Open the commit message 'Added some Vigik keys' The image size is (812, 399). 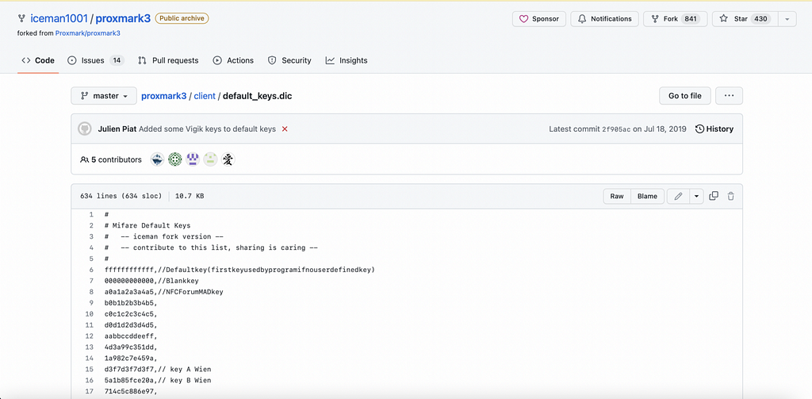pyautogui.click(x=207, y=129)
